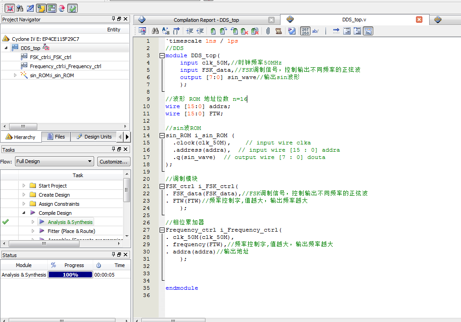Click the green checkmark icon in top toolbar
Viewport: 461px width, 322px height.
coord(73,8)
